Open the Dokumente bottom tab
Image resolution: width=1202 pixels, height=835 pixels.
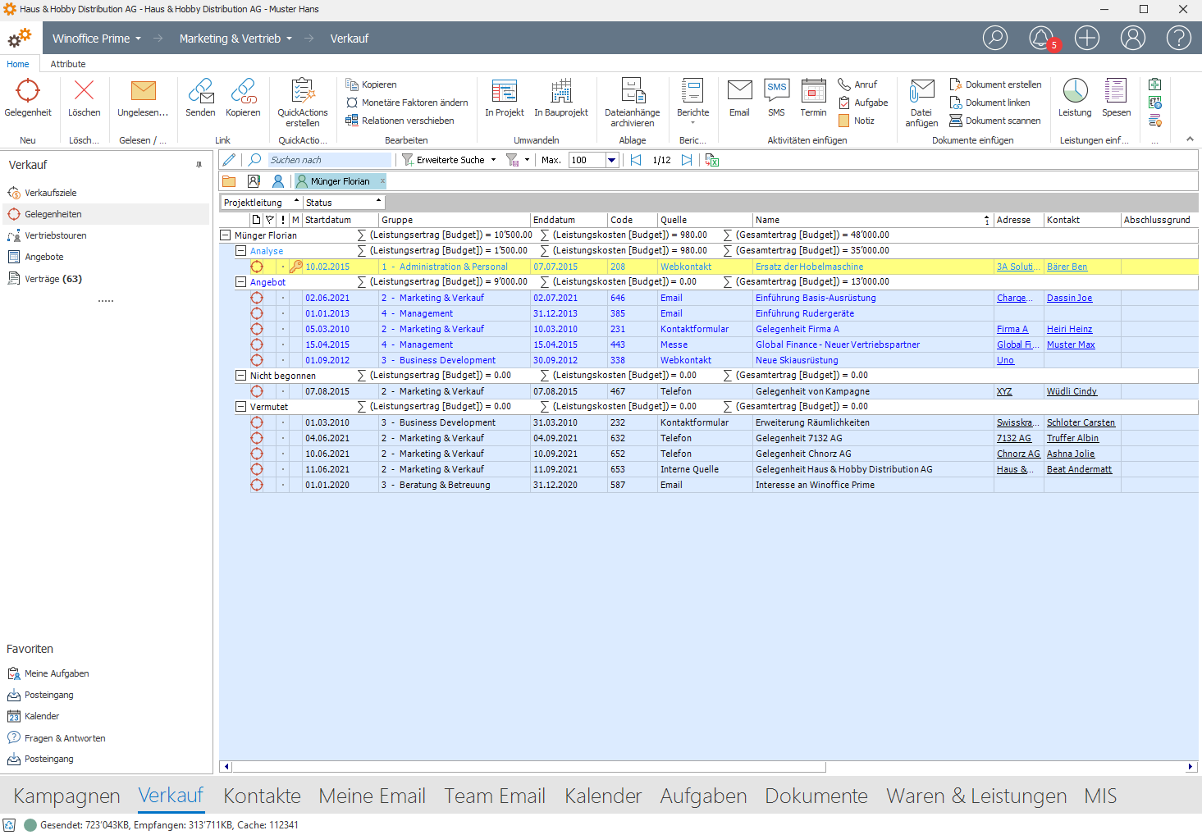(x=816, y=796)
